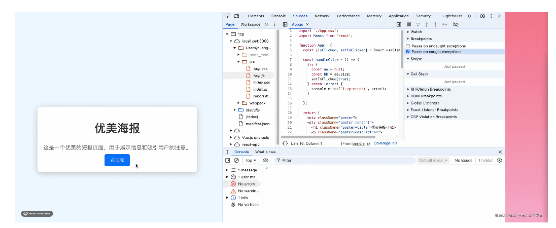Open the Lighthouse tab
556x228 pixels.
[453, 16]
